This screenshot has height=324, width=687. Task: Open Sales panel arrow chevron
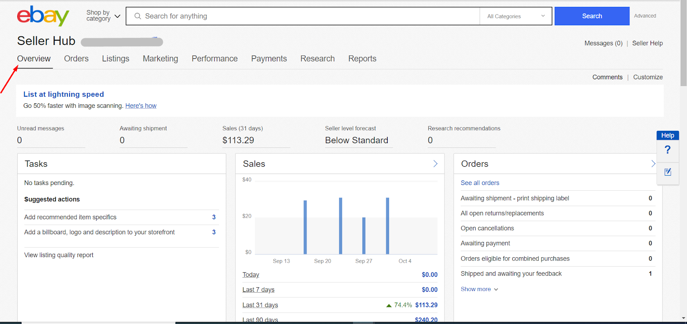[435, 164]
